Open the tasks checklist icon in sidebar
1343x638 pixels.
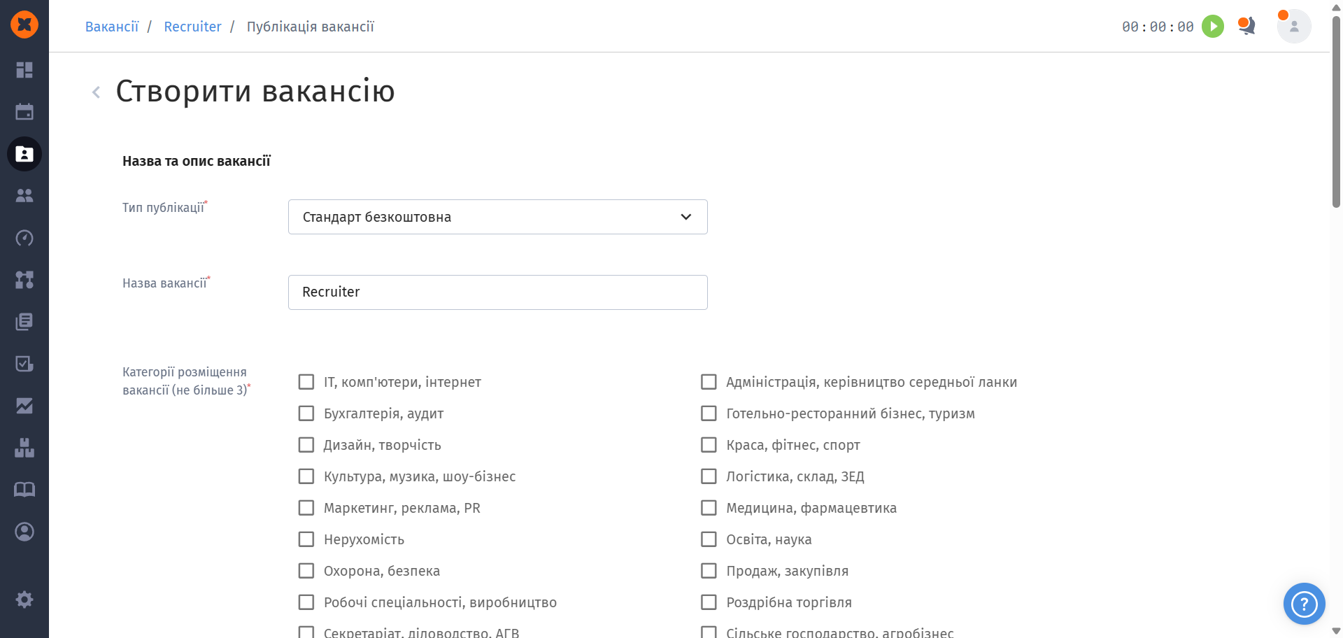(x=24, y=364)
